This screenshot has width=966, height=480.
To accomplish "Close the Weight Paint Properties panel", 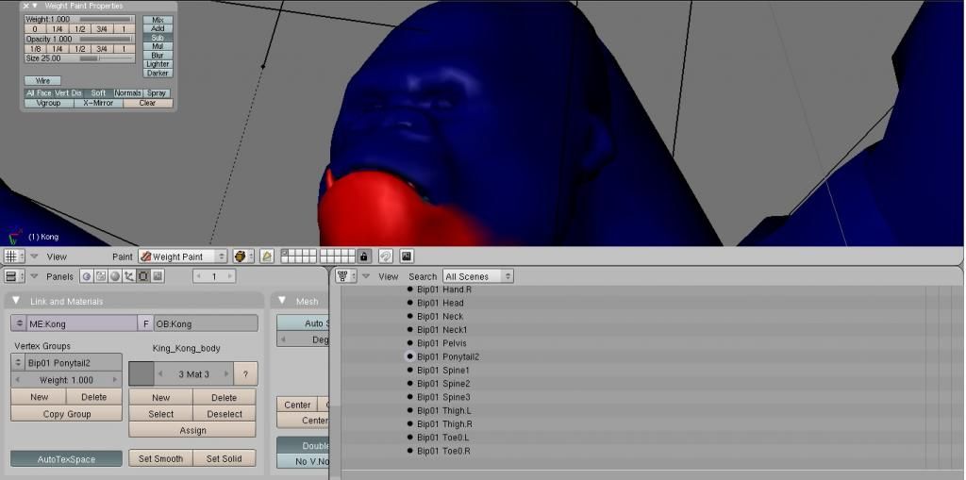I will click(25, 6).
